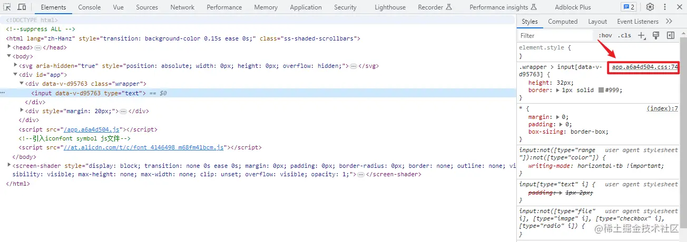This screenshot has height=242, width=687.
Task: Open the Network tab
Action: pos(182,7)
